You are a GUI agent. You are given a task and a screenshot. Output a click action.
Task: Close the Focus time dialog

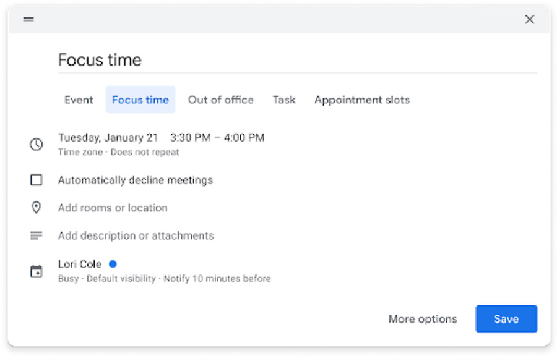tap(529, 20)
